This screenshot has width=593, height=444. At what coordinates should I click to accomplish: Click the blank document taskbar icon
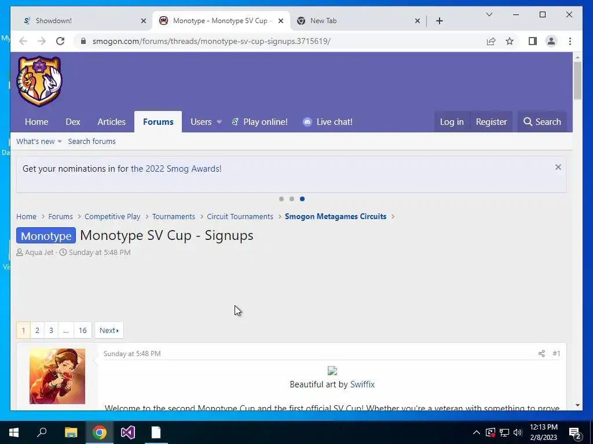pyautogui.click(x=156, y=432)
